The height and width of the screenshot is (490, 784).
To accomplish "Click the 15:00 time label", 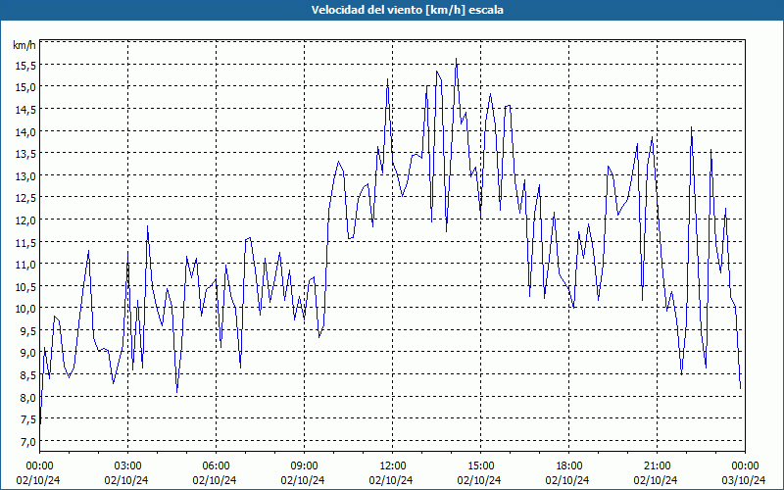I will click(x=480, y=466).
